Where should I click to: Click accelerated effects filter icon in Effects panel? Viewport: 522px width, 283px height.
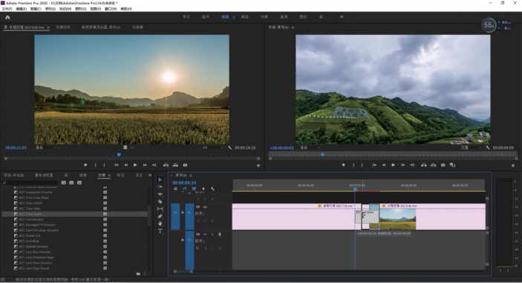tap(64, 183)
